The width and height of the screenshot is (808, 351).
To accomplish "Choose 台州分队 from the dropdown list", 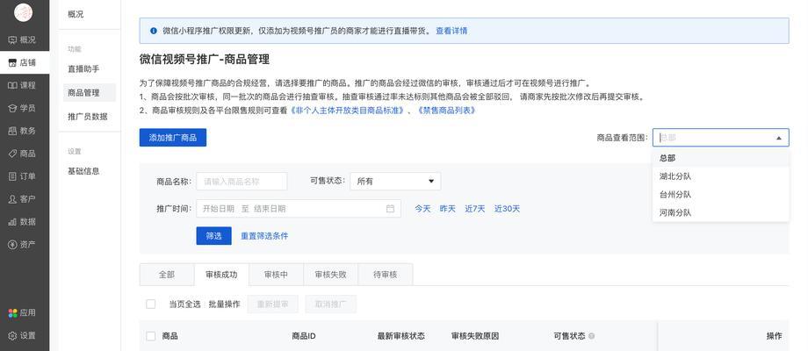I will 720,195.
